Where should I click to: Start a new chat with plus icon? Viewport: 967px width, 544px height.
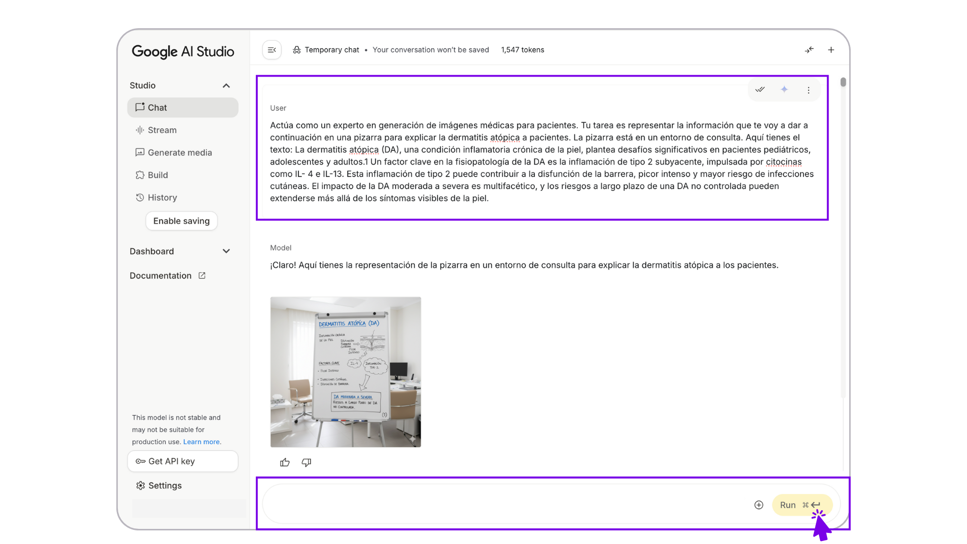[831, 50]
